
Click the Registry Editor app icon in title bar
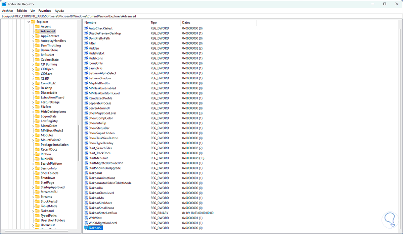point(4,4)
